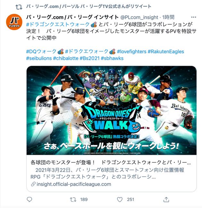Open the share upload icon
Viewport: 202px width, 208px height.
coord(166,199)
